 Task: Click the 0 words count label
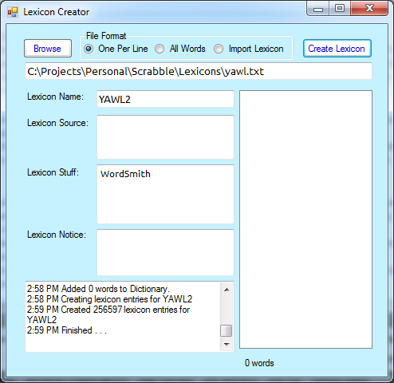coord(259,363)
